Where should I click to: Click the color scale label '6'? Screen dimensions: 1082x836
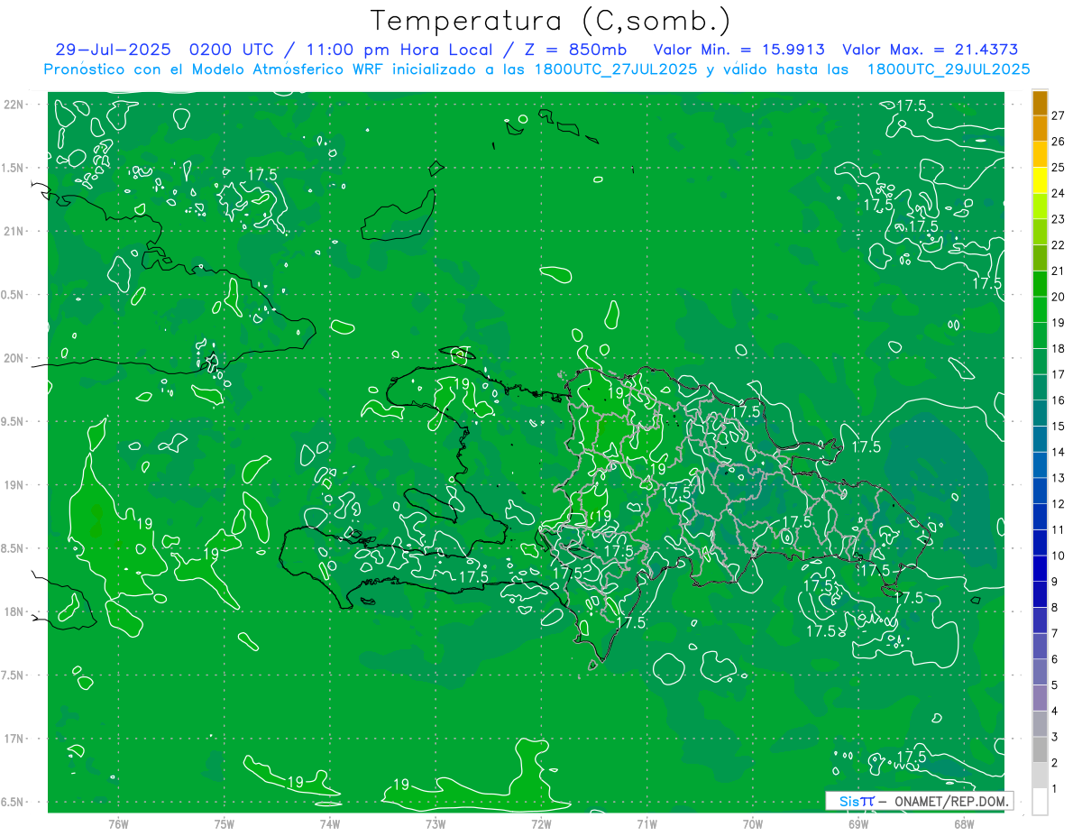point(1055,659)
